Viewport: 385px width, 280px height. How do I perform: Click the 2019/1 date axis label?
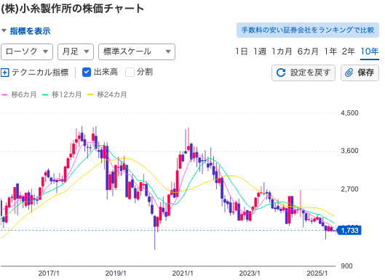[116, 273]
